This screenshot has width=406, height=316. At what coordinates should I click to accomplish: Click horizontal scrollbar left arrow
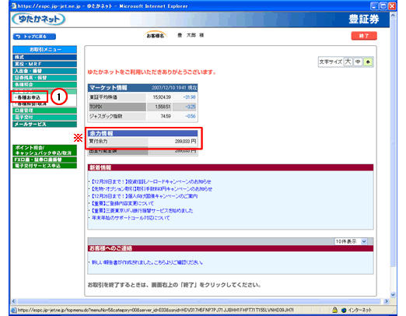coord(14,301)
